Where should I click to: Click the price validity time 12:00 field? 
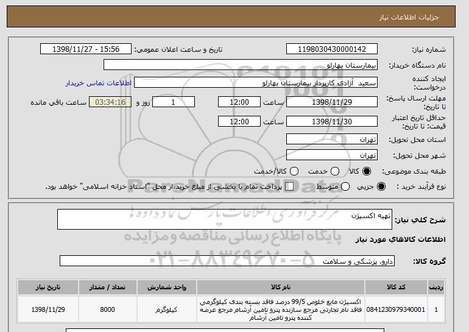tap(239, 121)
